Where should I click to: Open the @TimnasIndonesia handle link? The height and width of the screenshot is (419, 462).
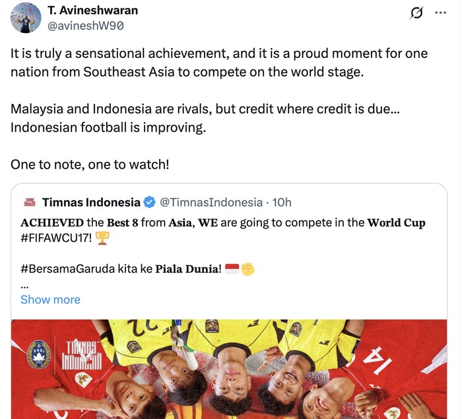coord(211,202)
